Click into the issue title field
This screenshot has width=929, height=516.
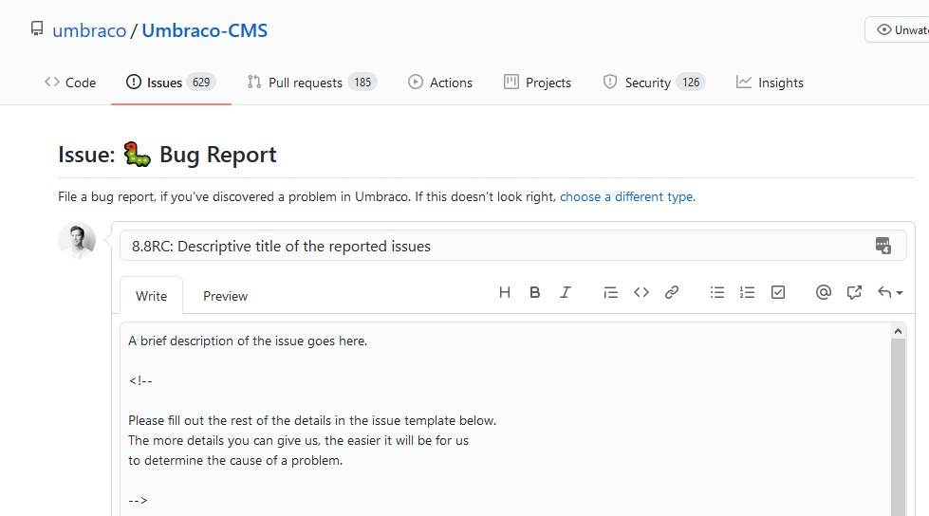click(513, 246)
